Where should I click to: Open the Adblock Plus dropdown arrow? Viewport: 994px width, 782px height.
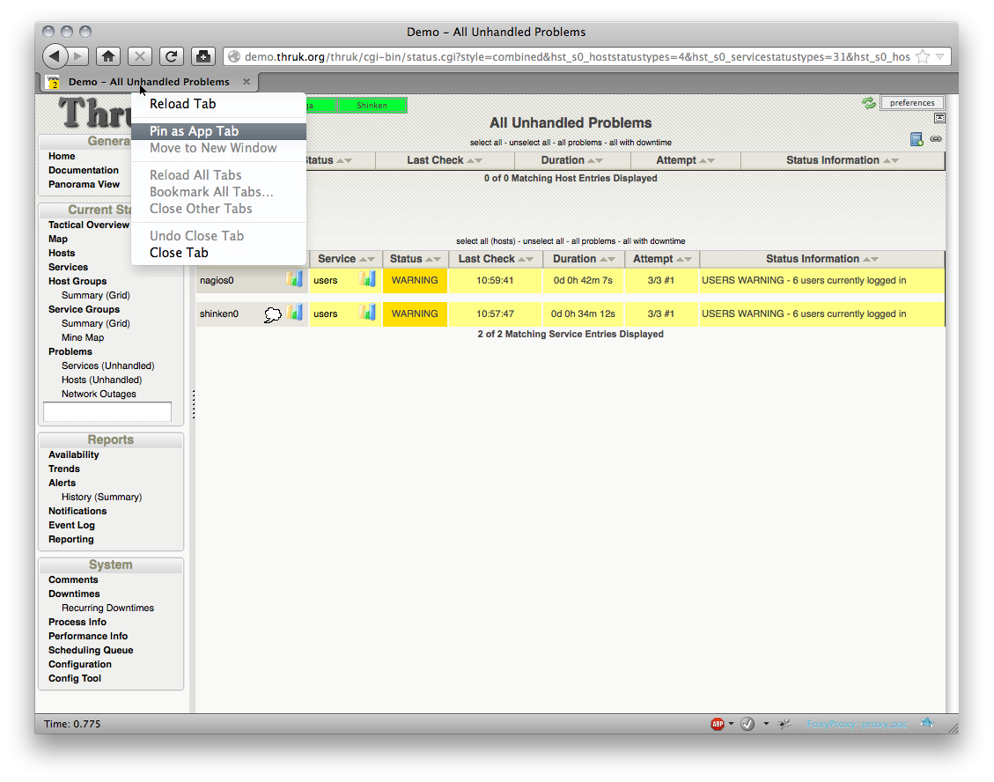tap(731, 724)
